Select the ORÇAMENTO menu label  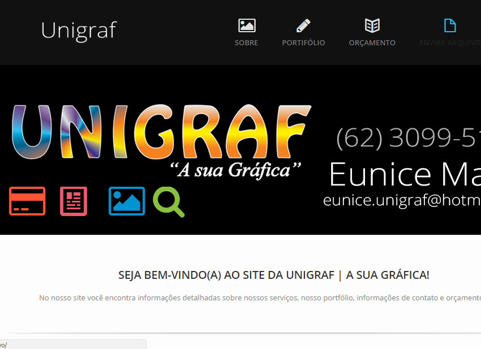click(x=372, y=43)
